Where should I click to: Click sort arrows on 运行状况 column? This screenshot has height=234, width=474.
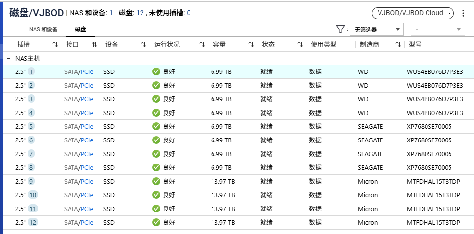point(202,45)
